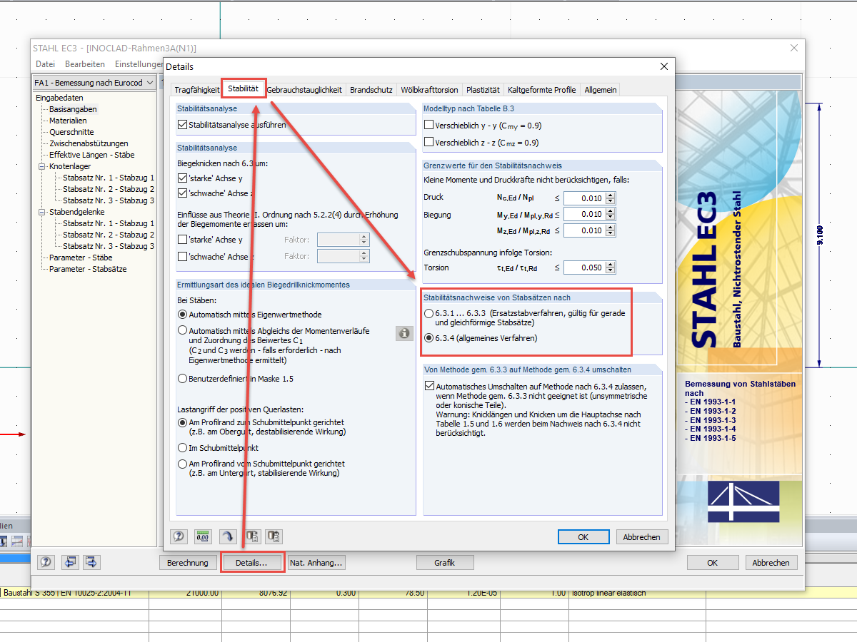Image resolution: width=857 pixels, height=642 pixels.
Task: Click the save settings as default icon
Action: click(x=275, y=536)
